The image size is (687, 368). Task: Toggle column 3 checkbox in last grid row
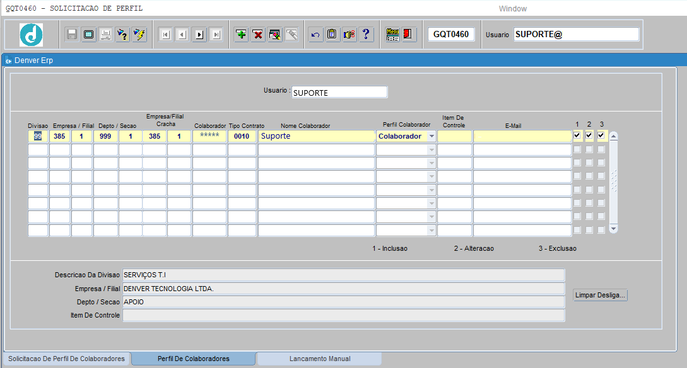coord(601,230)
